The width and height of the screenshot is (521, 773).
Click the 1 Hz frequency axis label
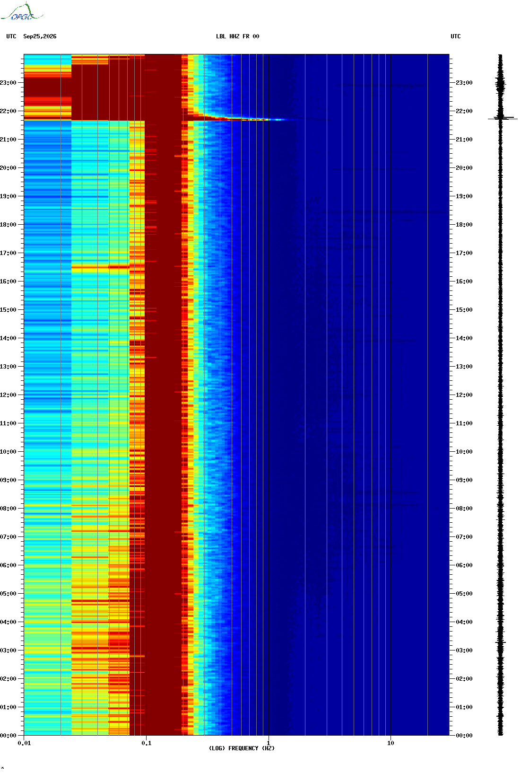[269, 743]
